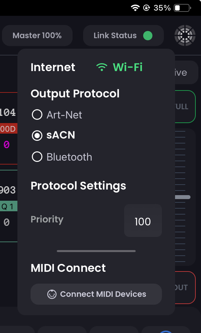Screen dimensions: 201x333
Task: Collapse the popup using the drag handle bar
Action: click(x=96, y=251)
